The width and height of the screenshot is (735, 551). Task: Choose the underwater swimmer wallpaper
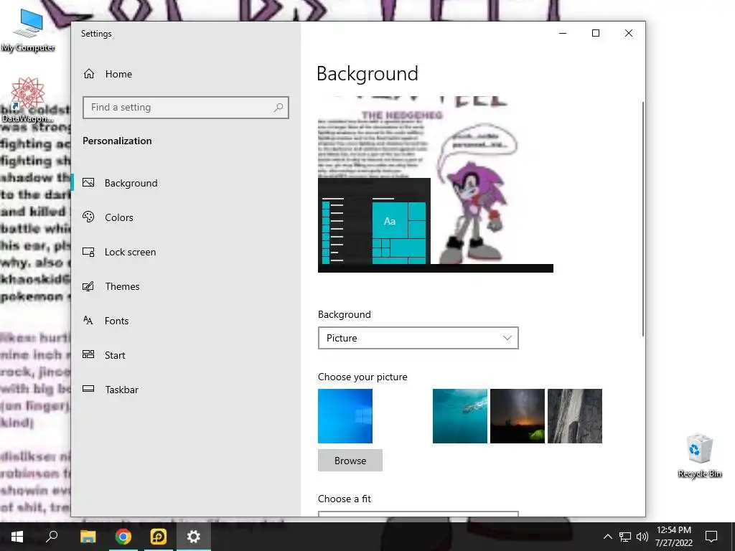pos(460,416)
